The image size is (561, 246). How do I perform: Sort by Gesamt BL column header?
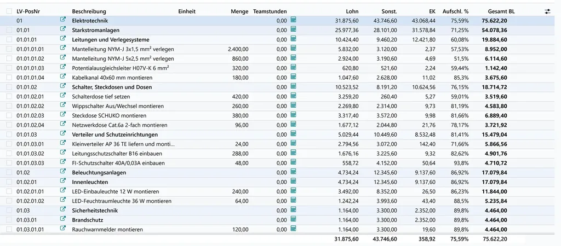coord(501,11)
